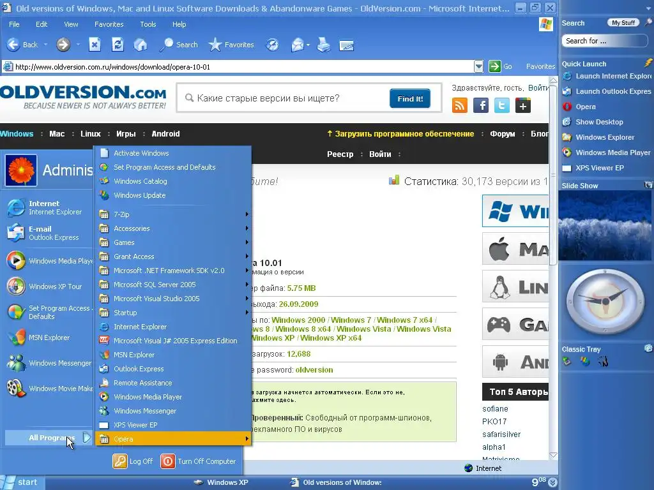Click the Print icon in toolbar
The image size is (654, 490).
coord(324,45)
